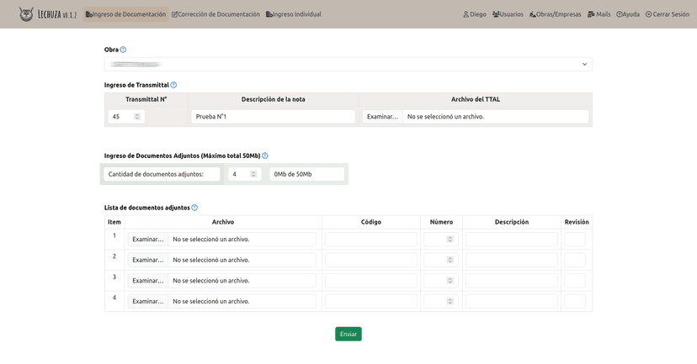The height and width of the screenshot is (364, 697).
Task: Click the 0Mb de 50Mb indicator
Action: (306, 175)
